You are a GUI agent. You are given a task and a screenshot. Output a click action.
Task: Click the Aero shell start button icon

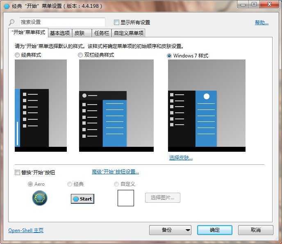[x=40, y=198]
